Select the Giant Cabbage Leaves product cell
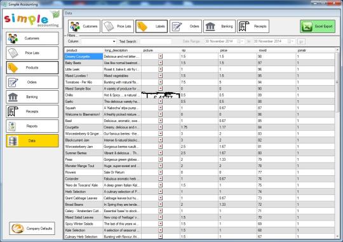Screen dimensions: 343x242 click(84, 198)
